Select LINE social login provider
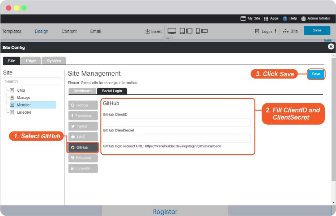This screenshot has height=216, width=336. tap(83, 137)
